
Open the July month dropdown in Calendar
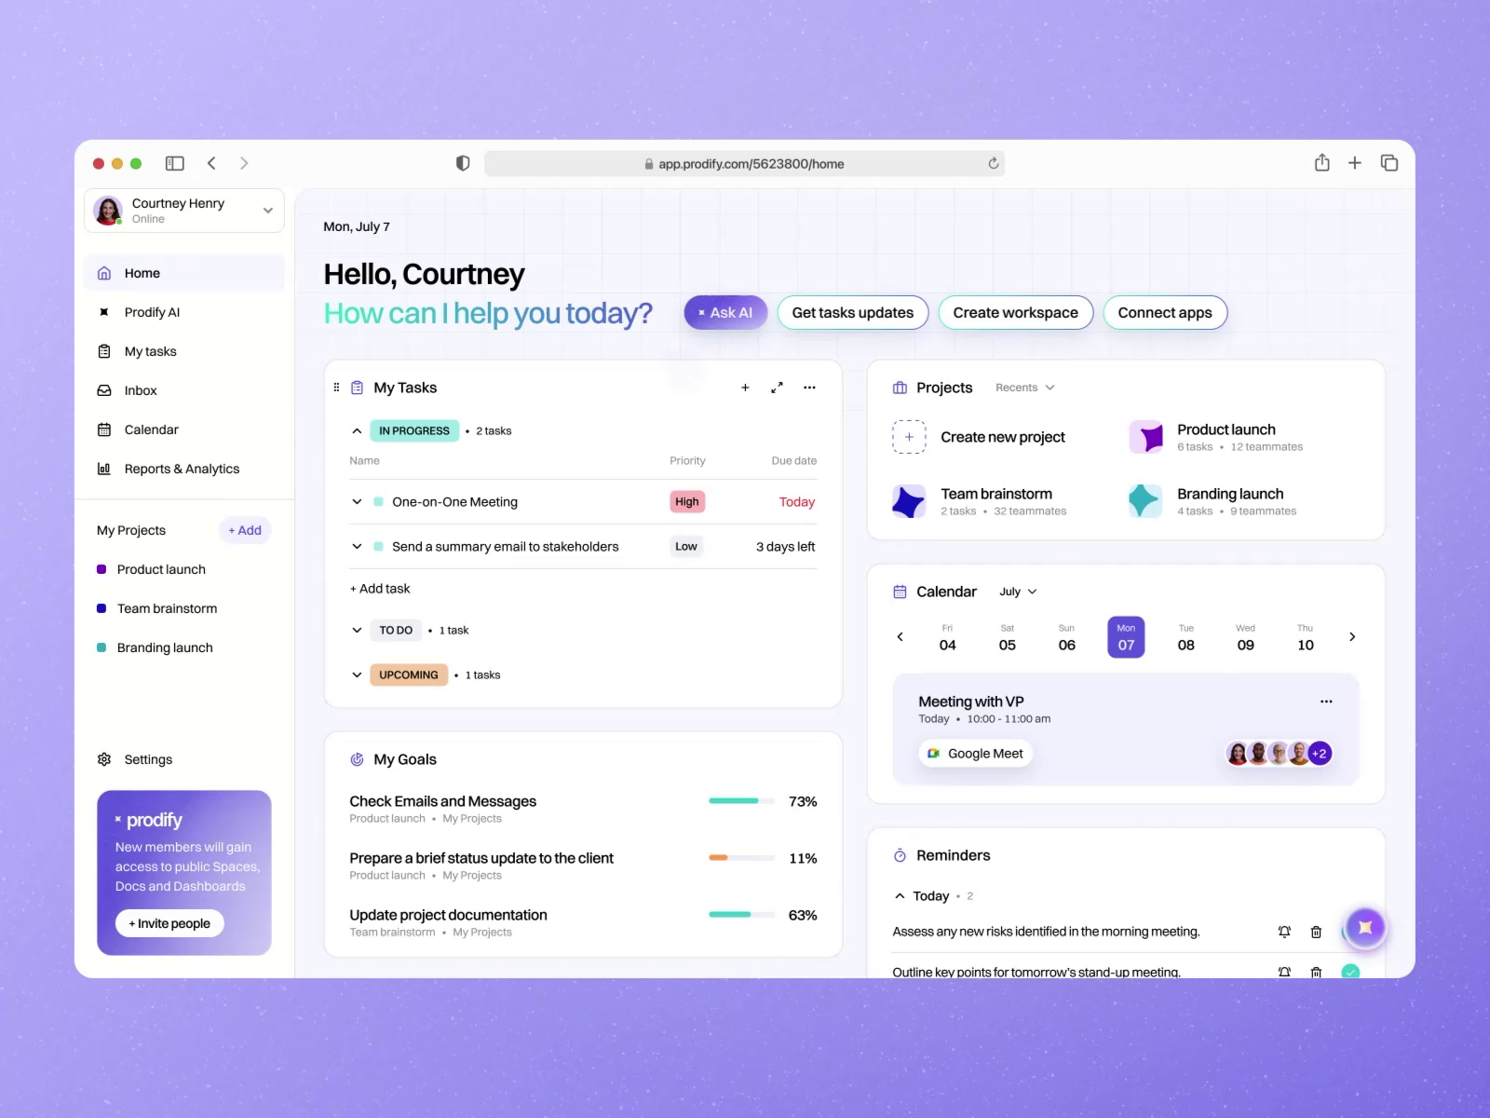tap(1016, 592)
